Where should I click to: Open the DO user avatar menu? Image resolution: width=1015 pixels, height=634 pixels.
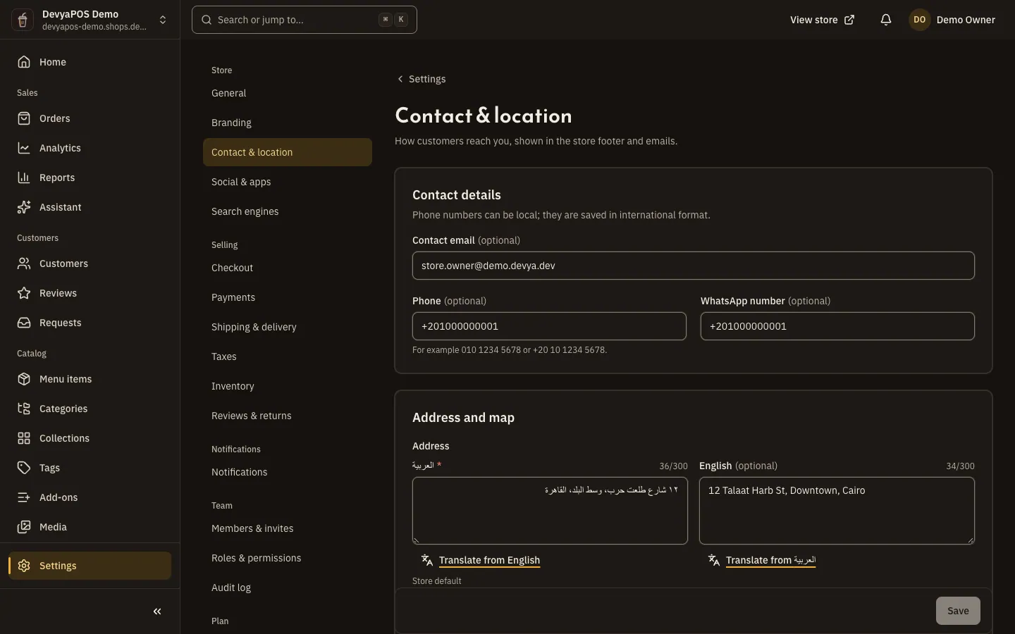(919, 20)
